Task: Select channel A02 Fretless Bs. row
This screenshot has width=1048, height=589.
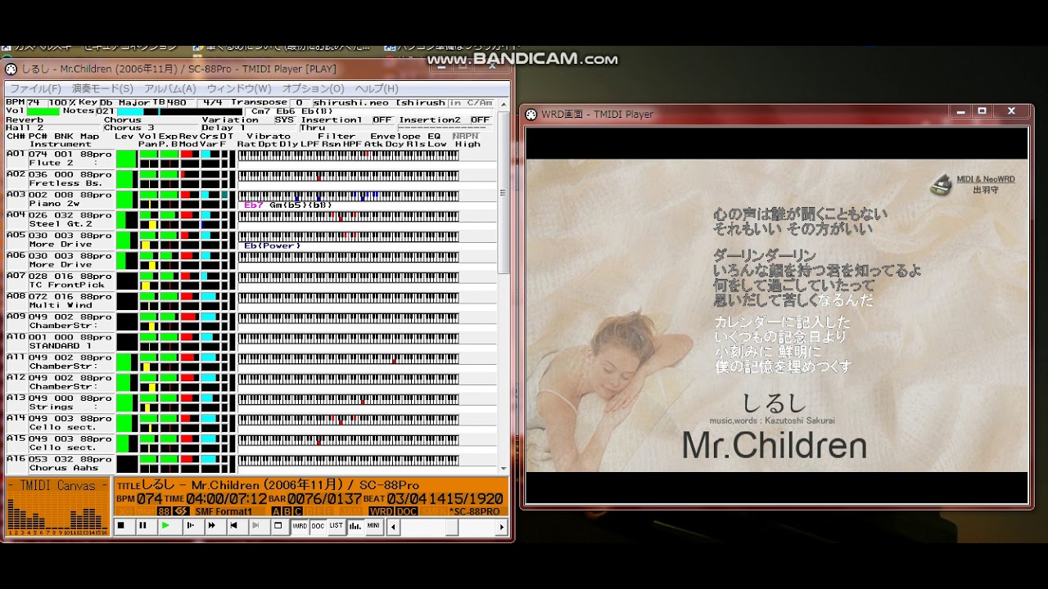Action: 59,178
